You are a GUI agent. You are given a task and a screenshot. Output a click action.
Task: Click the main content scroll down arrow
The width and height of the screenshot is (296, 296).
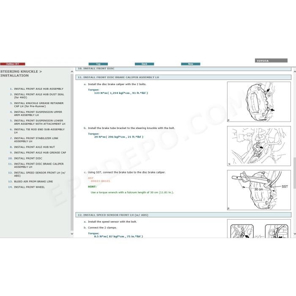click(294, 234)
